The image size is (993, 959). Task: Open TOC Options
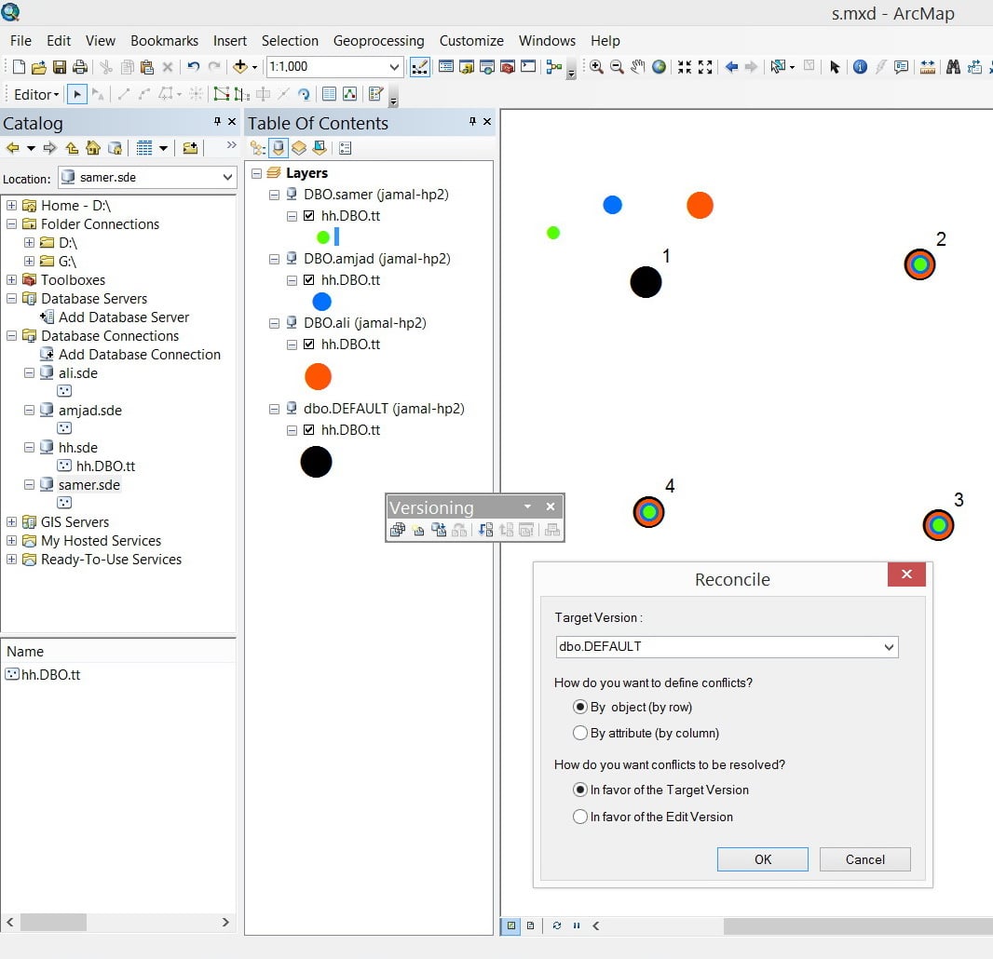coord(346,148)
